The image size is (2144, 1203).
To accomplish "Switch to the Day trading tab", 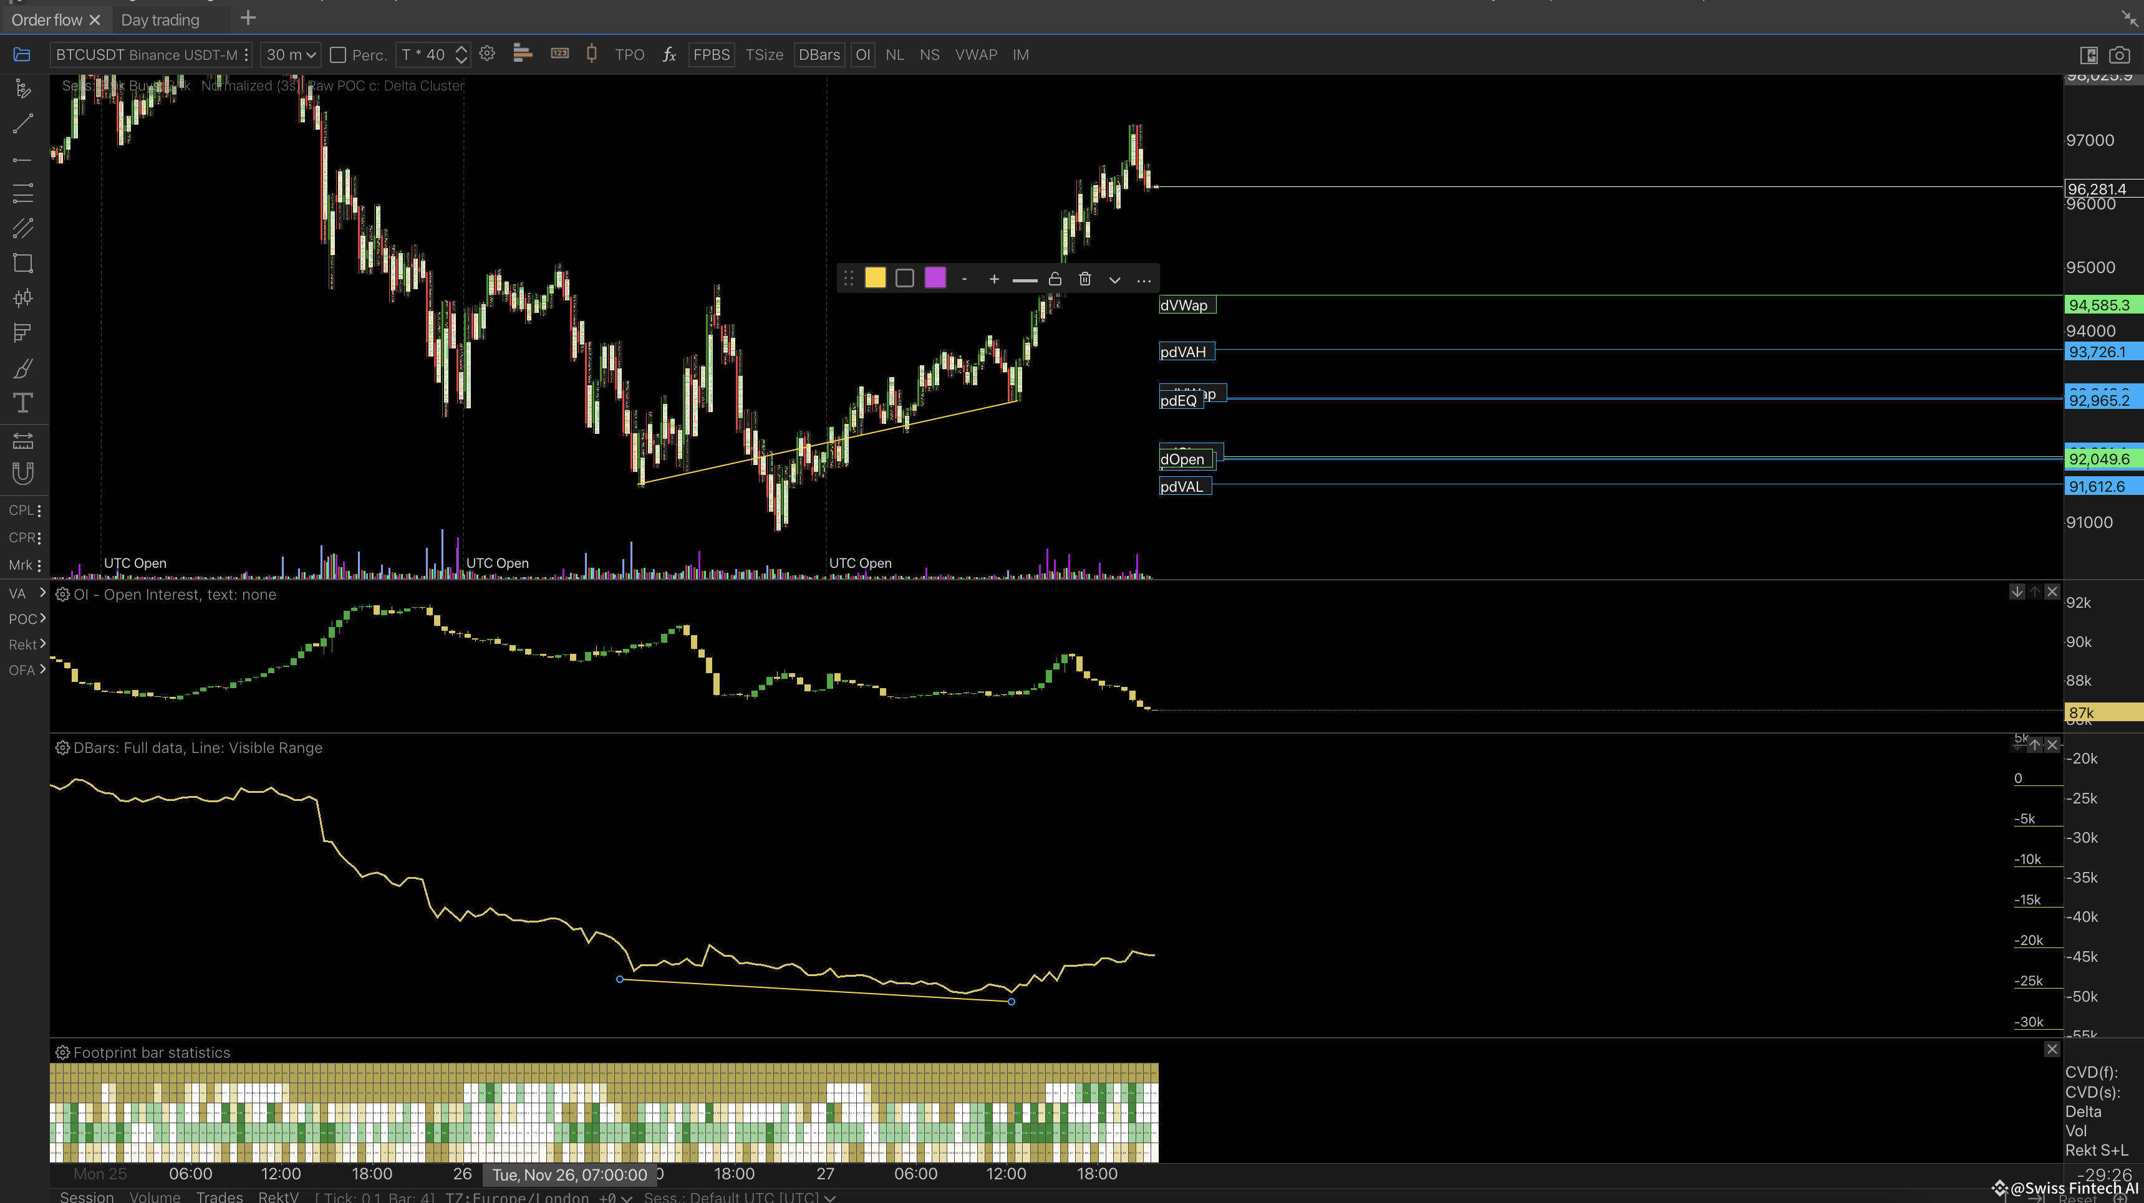I will point(160,20).
